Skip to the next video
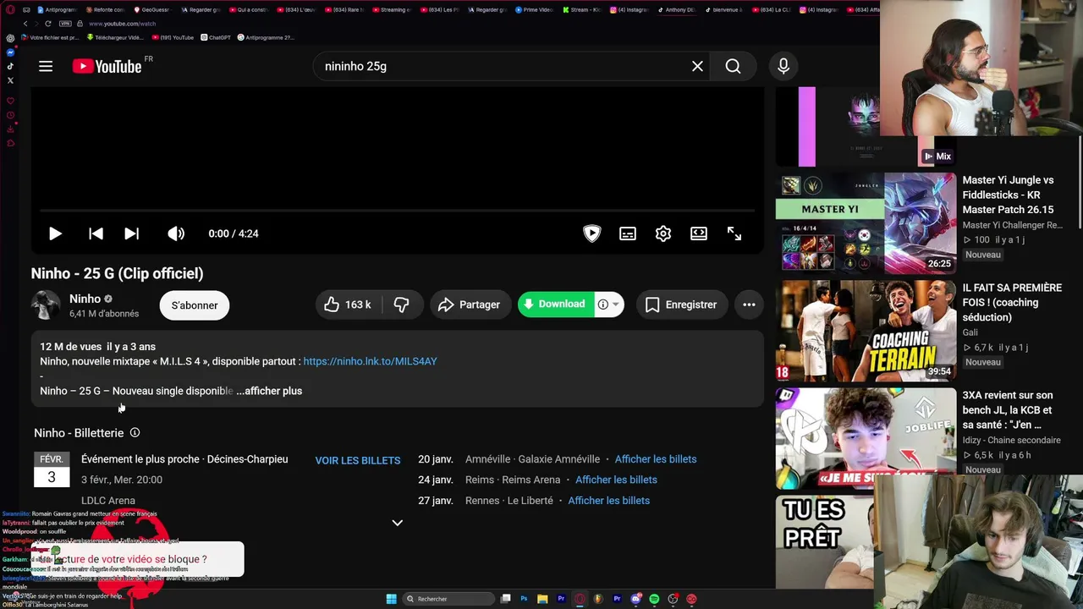 (x=132, y=233)
